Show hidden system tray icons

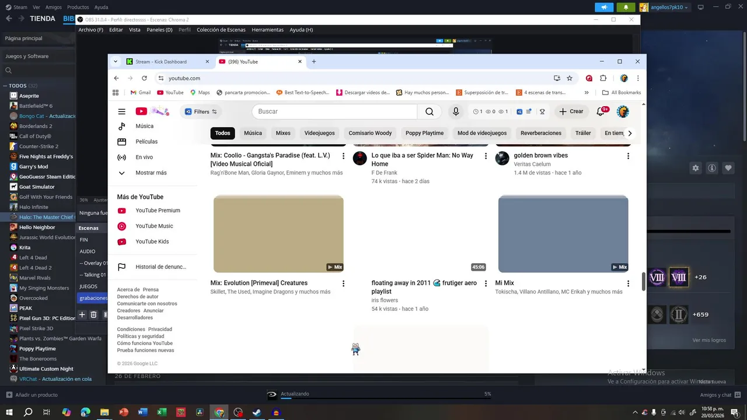[x=636, y=412]
